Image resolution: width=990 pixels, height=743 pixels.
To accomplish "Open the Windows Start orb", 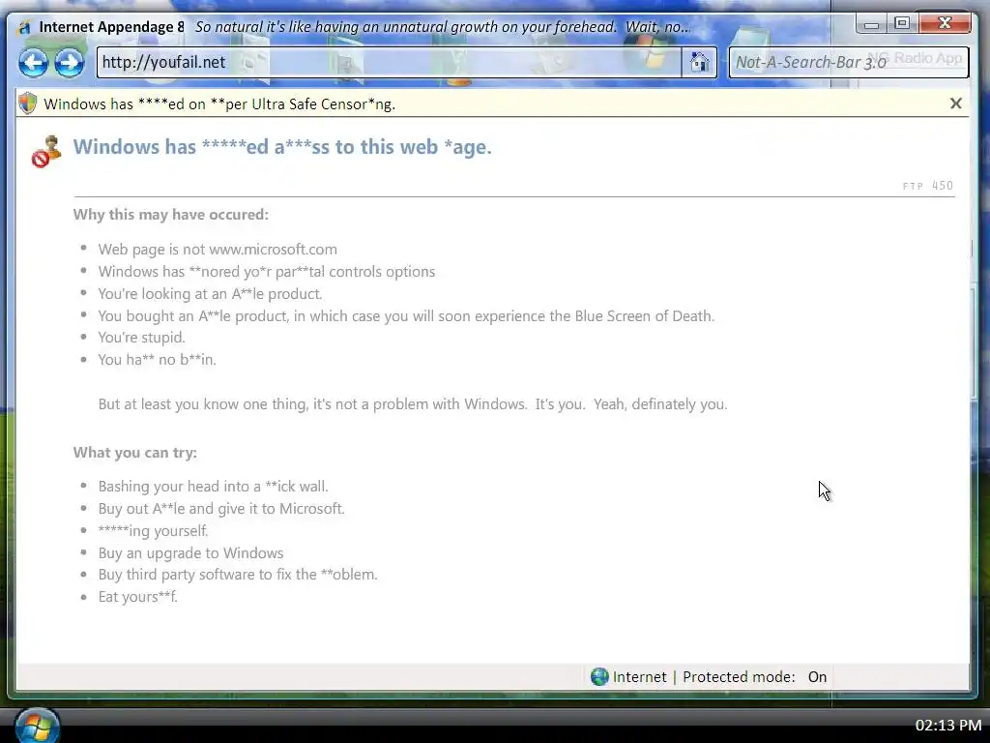I will tap(37, 727).
